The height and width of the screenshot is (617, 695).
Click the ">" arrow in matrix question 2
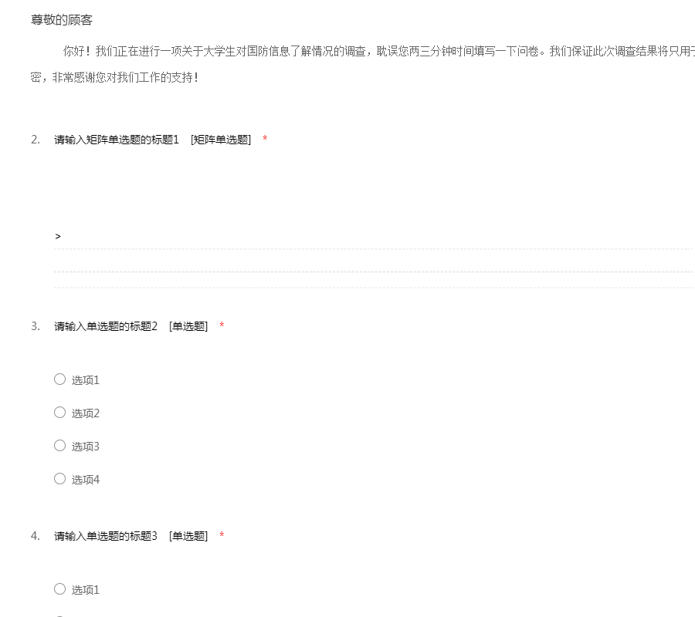click(x=58, y=236)
